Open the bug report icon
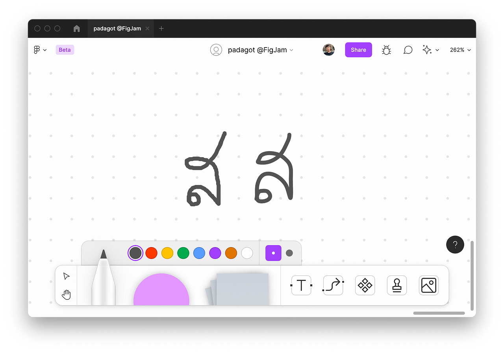The height and width of the screenshot is (354, 504). click(x=386, y=50)
